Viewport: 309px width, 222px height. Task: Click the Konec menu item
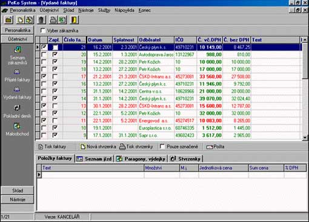tap(144, 10)
